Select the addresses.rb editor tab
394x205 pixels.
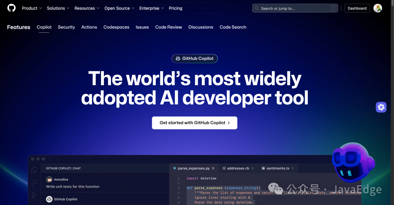[x=238, y=168]
